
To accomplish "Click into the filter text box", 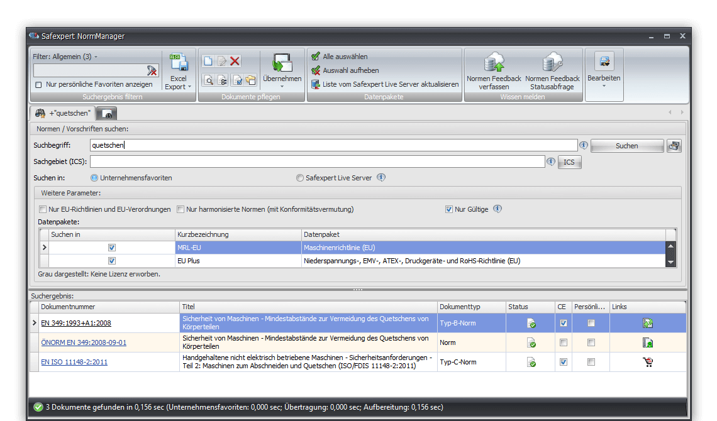I will coord(89,70).
